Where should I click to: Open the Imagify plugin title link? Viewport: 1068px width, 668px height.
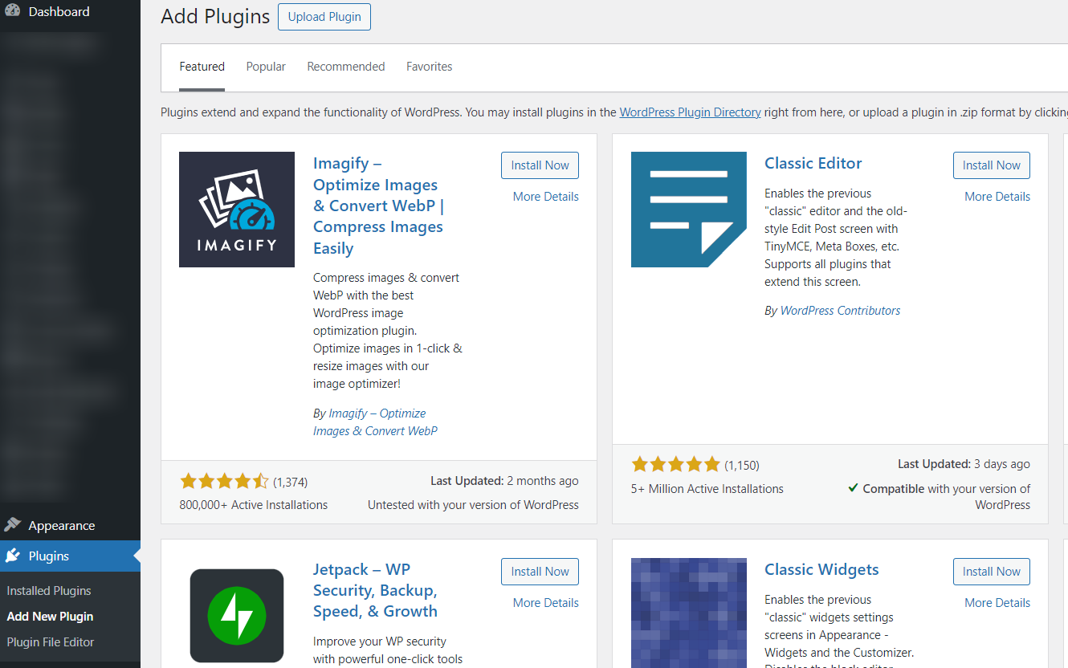[x=378, y=206]
